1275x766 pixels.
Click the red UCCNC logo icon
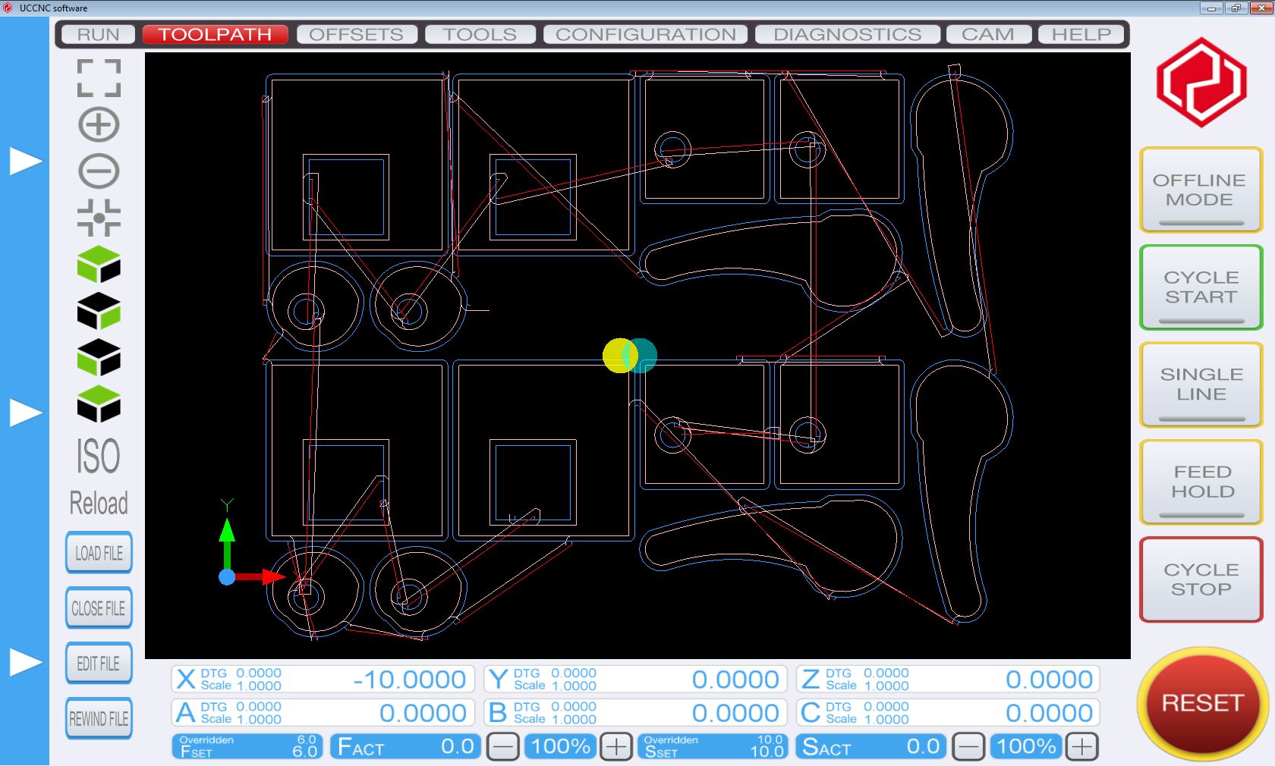click(x=1201, y=83)
